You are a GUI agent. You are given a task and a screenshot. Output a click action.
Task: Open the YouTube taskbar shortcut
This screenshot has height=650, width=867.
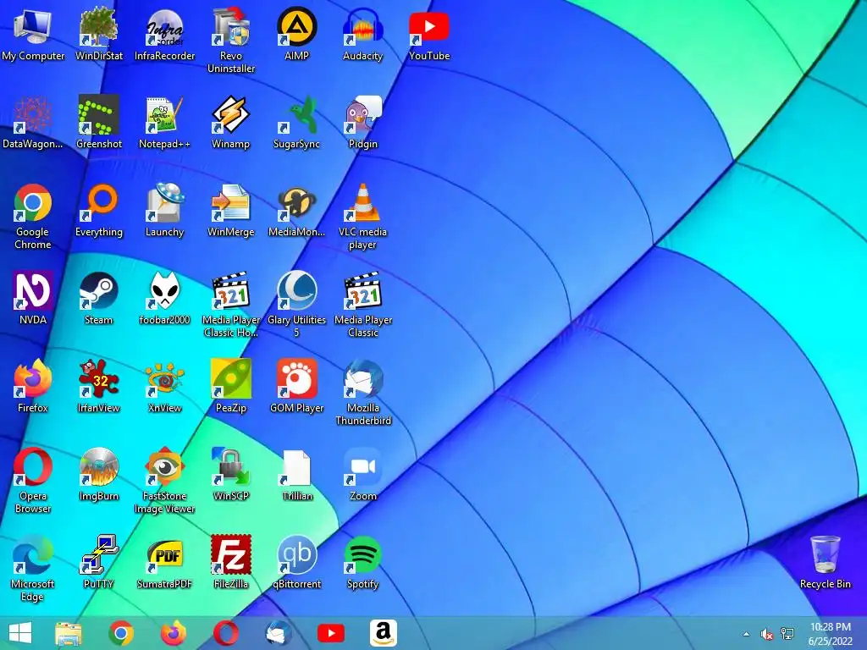(331, 633)
